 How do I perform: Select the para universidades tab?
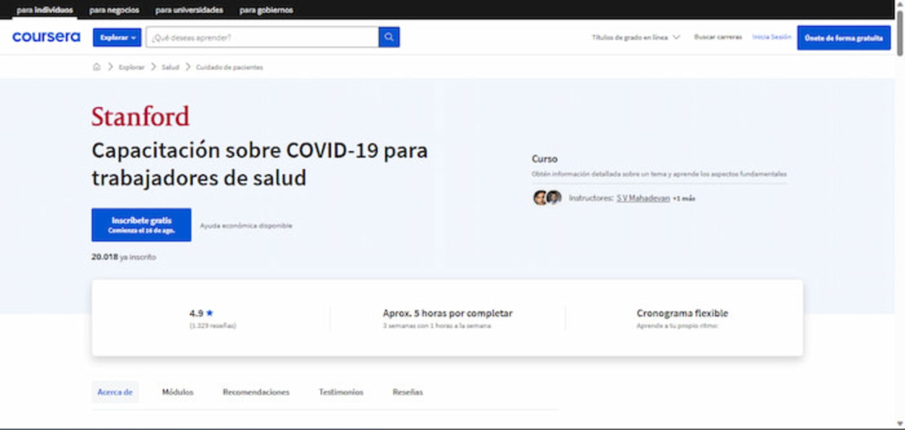tap(189, 10)
